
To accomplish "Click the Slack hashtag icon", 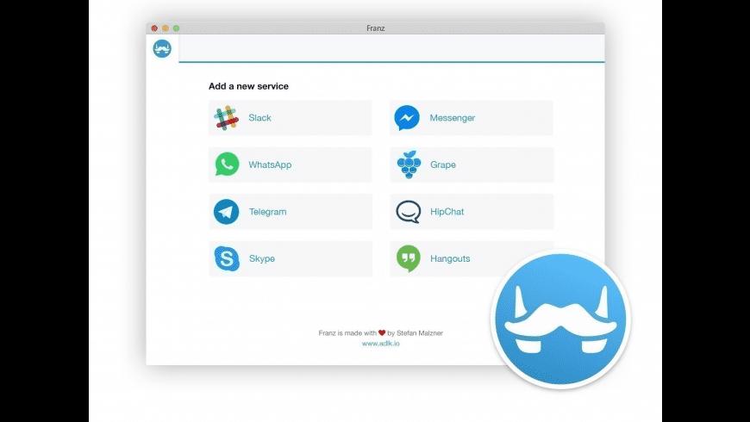I will [226, 118].
